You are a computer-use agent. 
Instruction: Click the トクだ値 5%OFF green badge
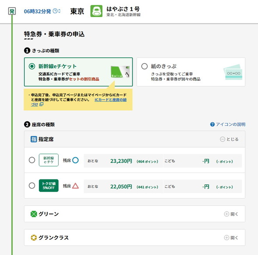pyautogui.click(x=49, y=186)
